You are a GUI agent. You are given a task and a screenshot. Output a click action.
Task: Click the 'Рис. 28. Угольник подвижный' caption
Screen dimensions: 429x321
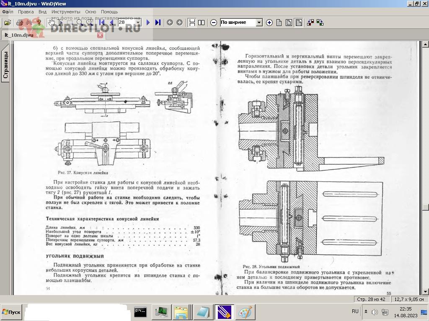tap(271, 267)
